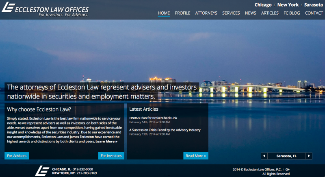
Task: Select the Sarasota office link
Action: 313,5
